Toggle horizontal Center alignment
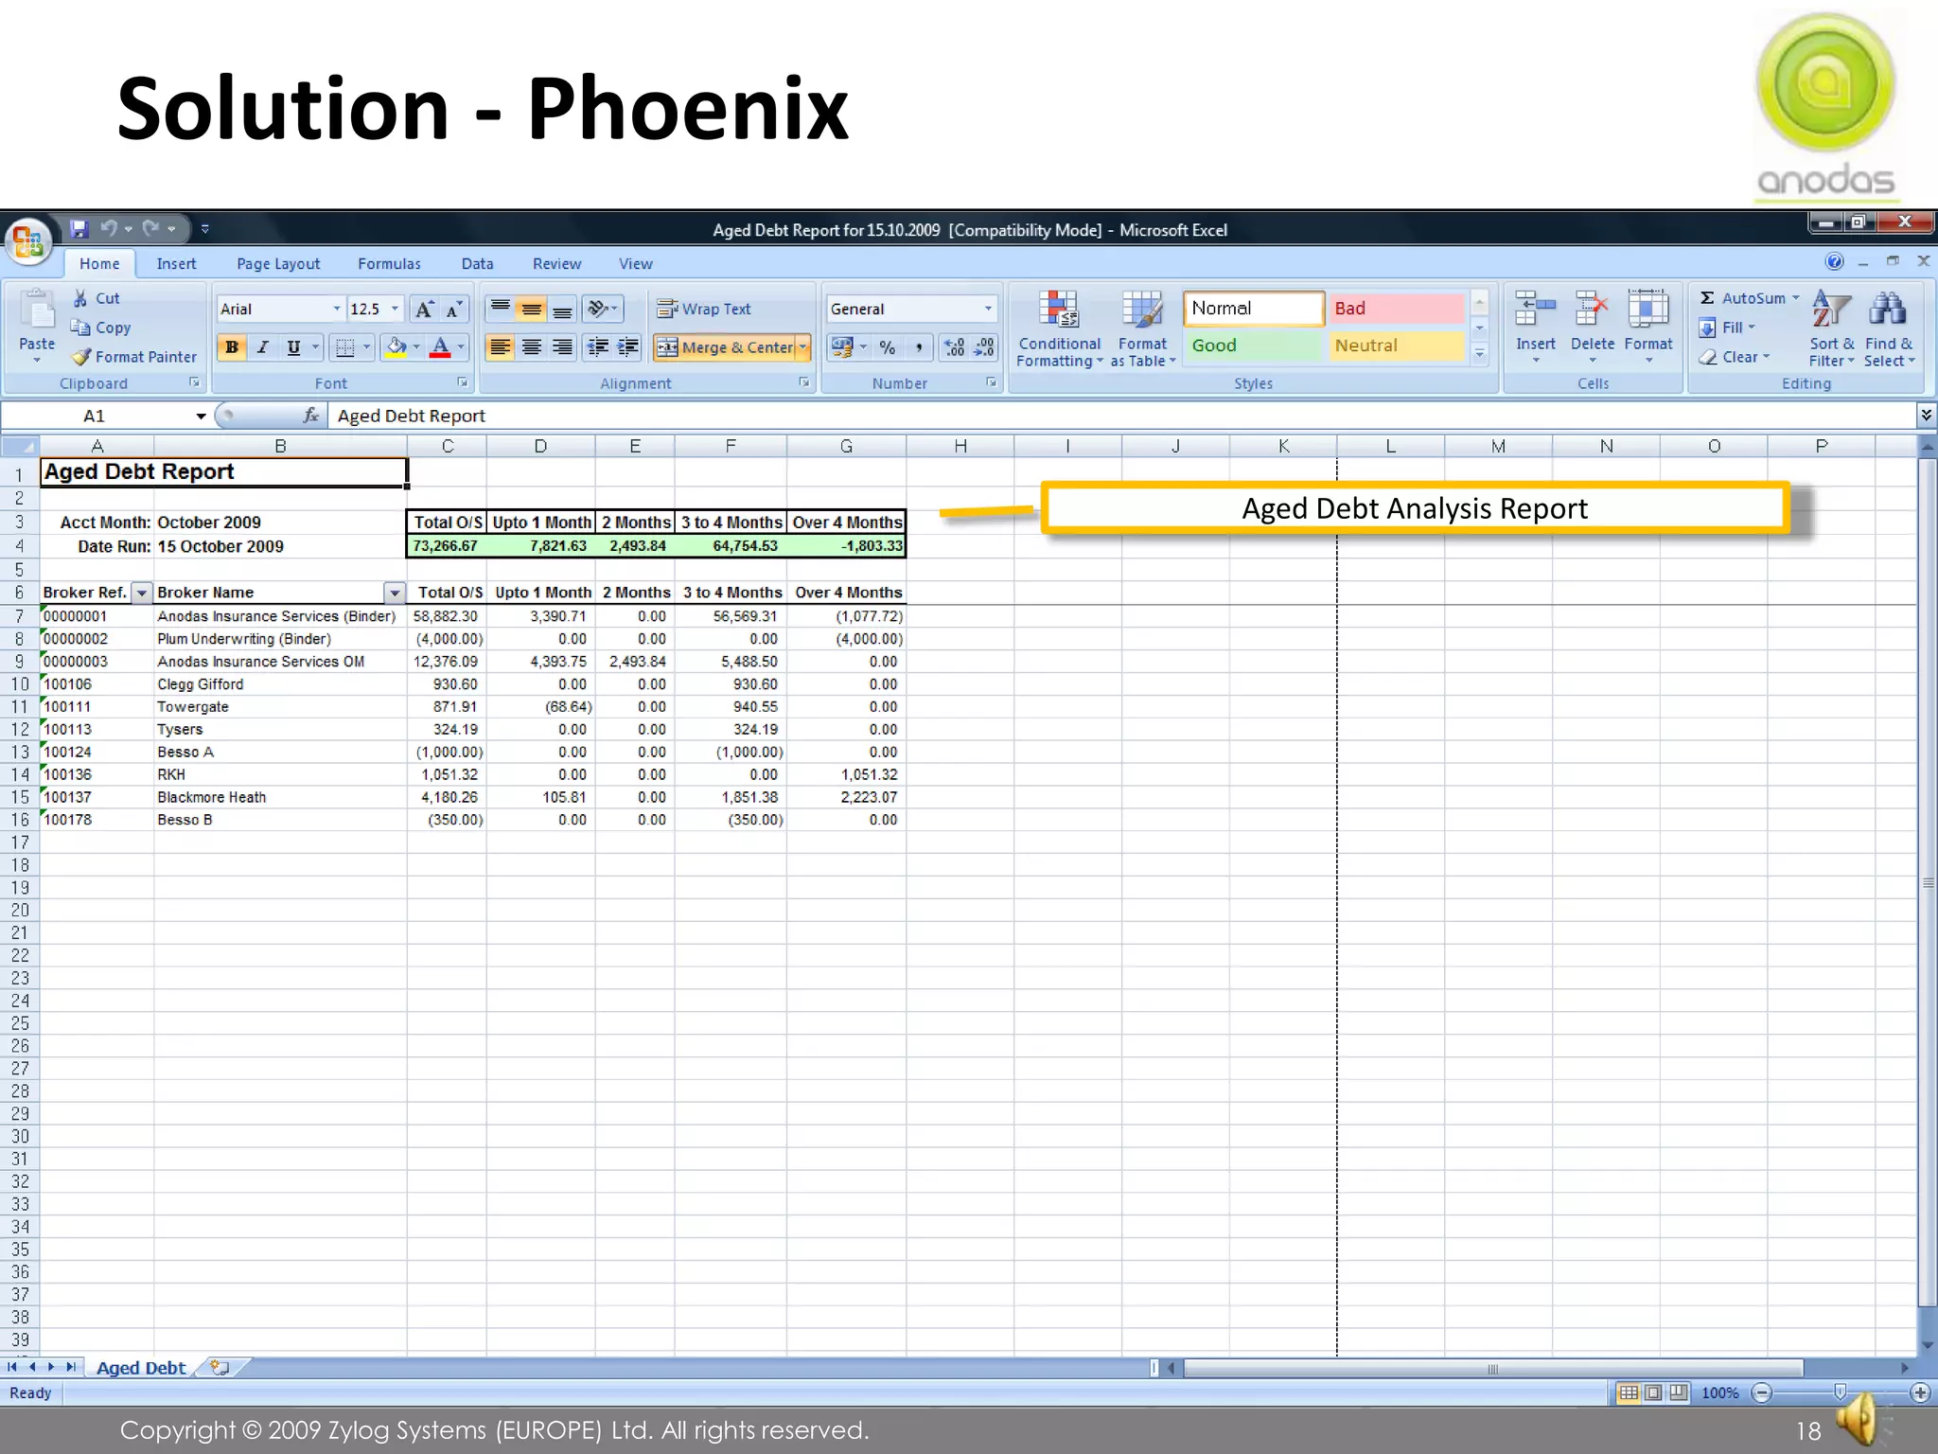The width and height of the screenshot is (1938, 1454). tap(531, 347)
